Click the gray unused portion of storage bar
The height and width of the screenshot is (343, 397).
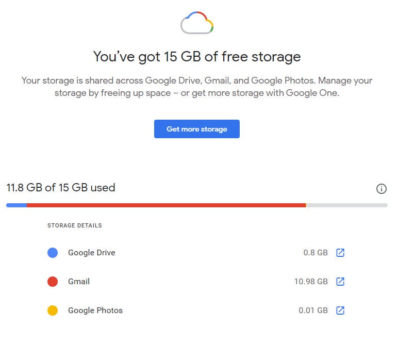coord(346,205)
